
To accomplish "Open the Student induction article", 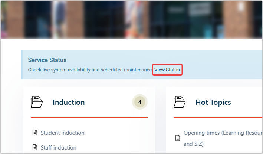I will click(62, 133).
